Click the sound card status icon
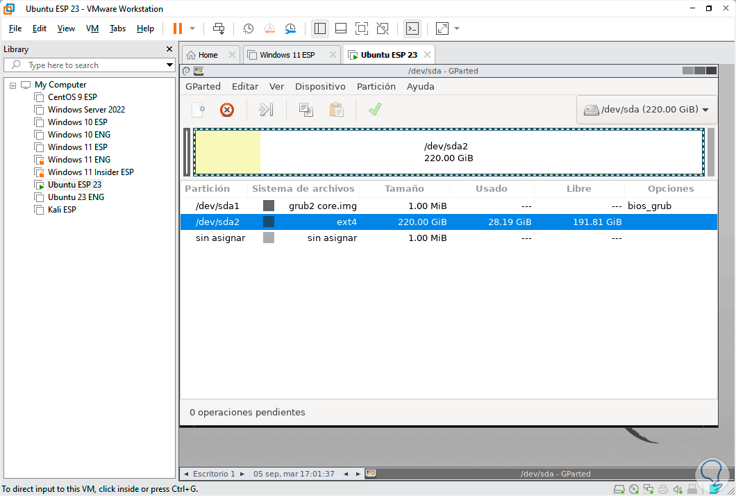The height and width of the screenshot is (496, 736). coord(677,490)
